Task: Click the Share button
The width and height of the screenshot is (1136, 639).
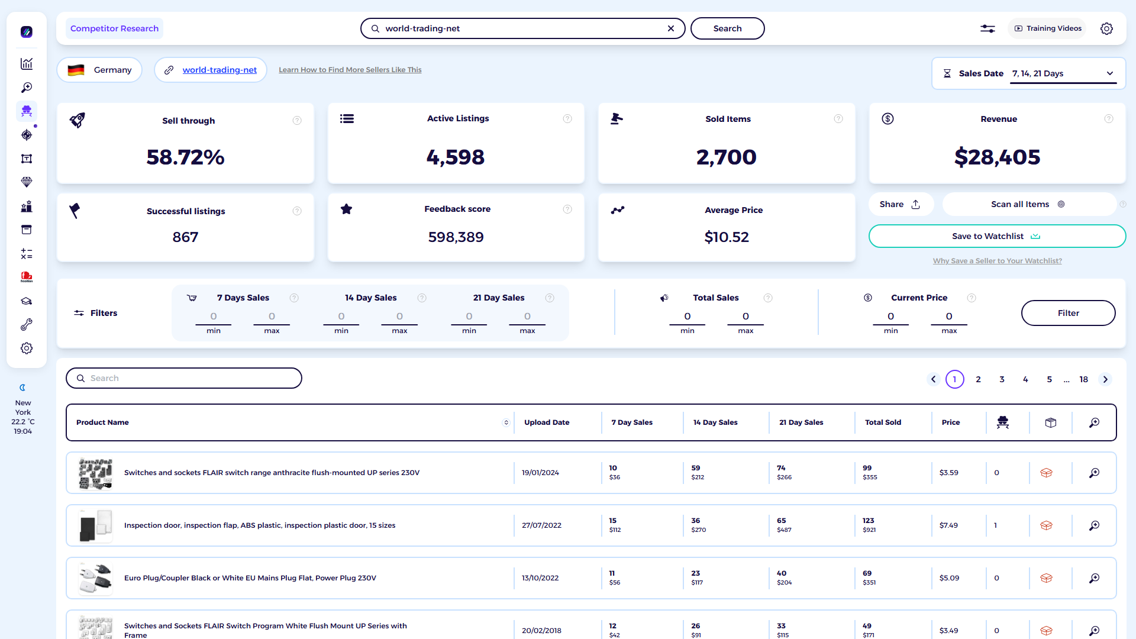Action: point(901,204)
